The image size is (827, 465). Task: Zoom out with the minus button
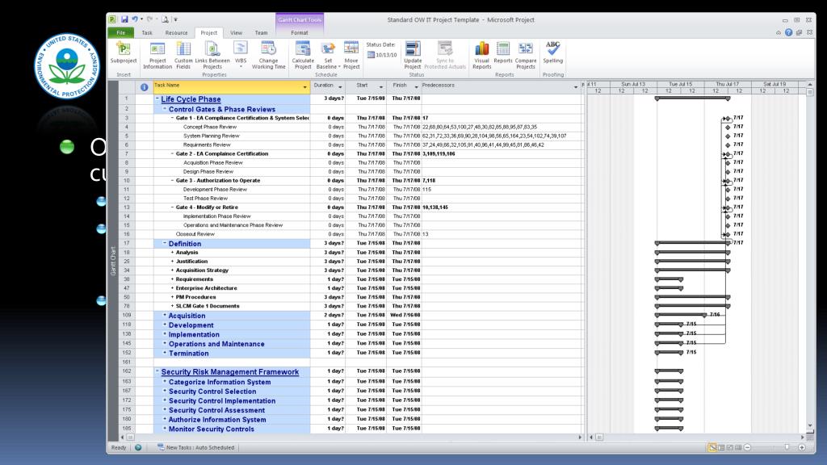pyautogui.click(x=747, y=447)
